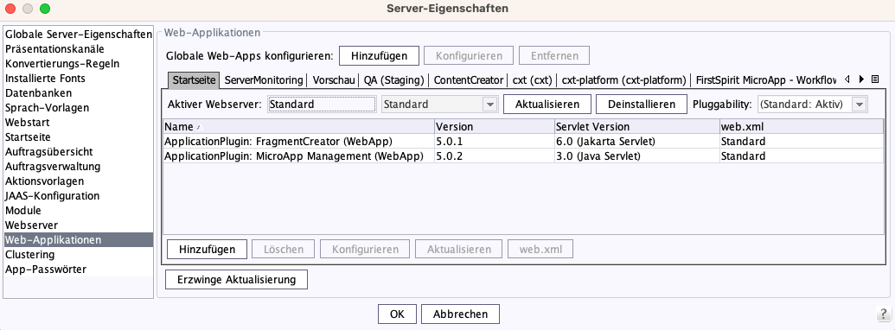Viewport: 895px width, 330px height.
Task: Click the 6.0 (Jakarta Servlet) cell
Action: 636,142
